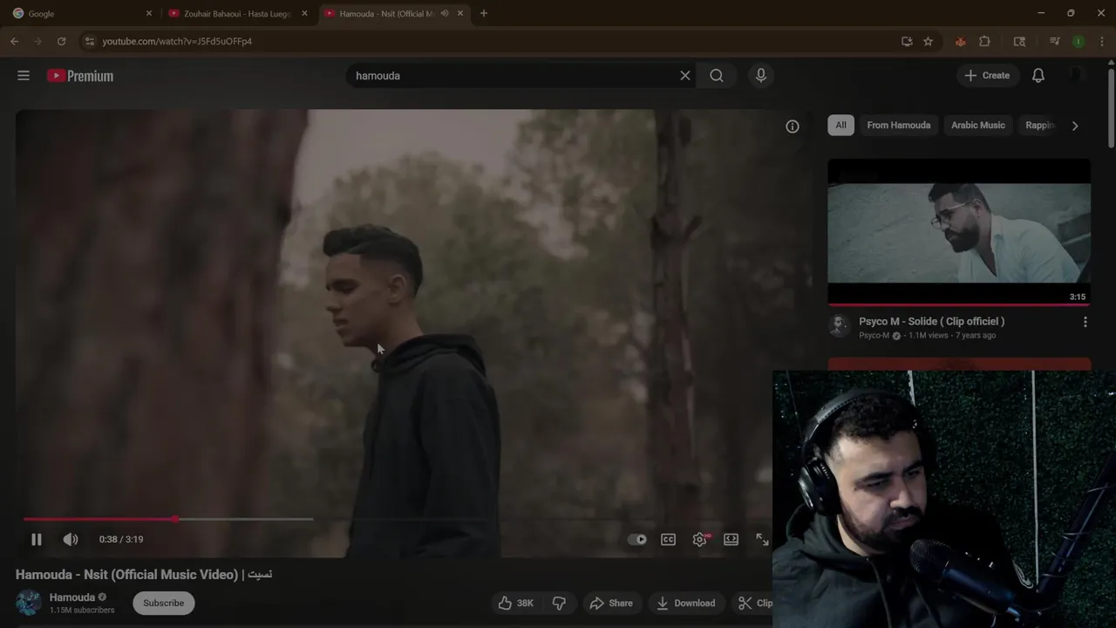
Task: Install the app using the address bar icon
Action: [x=907, y=41]
